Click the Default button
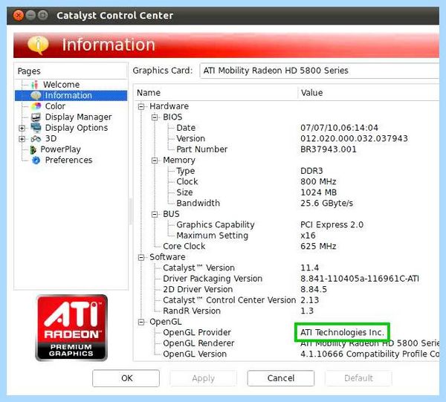The image size is (446, 402). (358, 378)
